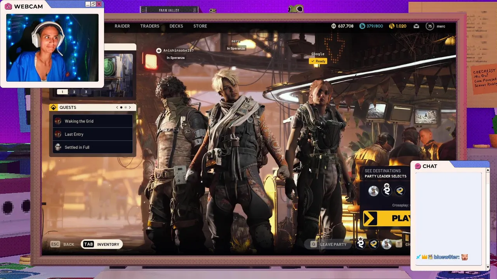Click SEE DESTINATIONS label
497x279 pixels.
(382, 171)
